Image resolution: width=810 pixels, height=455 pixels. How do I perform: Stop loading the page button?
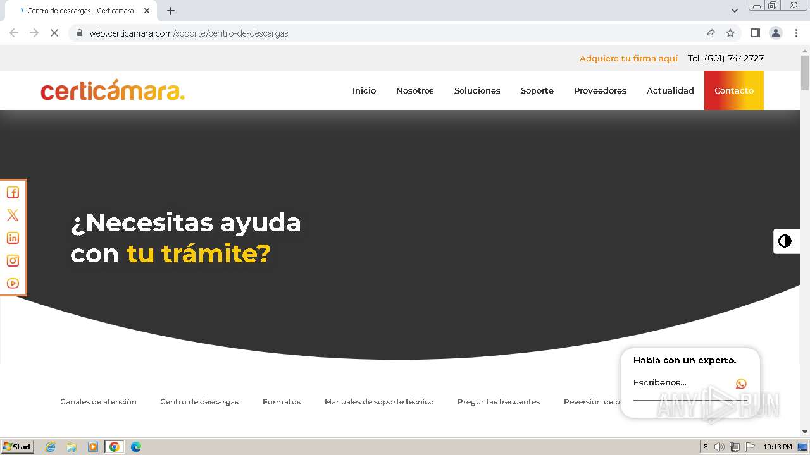pyautogui.click(x=54, y=33)
